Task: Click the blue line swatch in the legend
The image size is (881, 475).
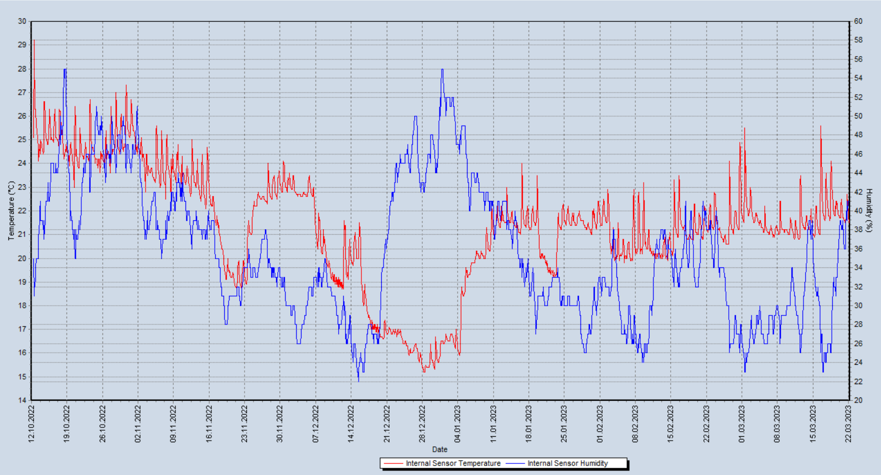Action: pos(515,463)
